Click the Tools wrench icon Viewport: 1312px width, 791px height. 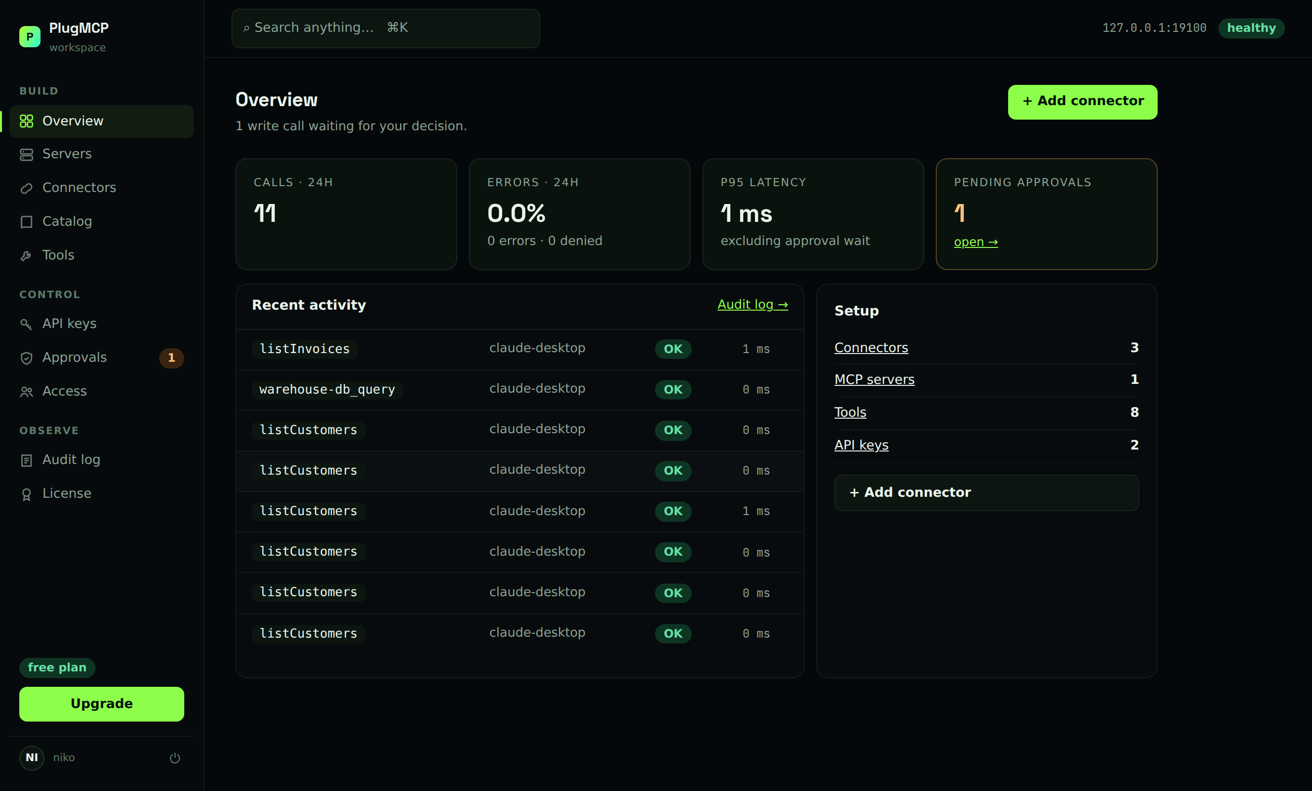click(x=26, y=256)
